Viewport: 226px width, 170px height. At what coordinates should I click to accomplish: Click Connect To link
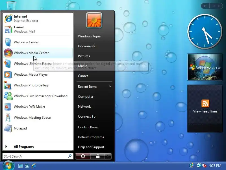click(x=87, y=116)
